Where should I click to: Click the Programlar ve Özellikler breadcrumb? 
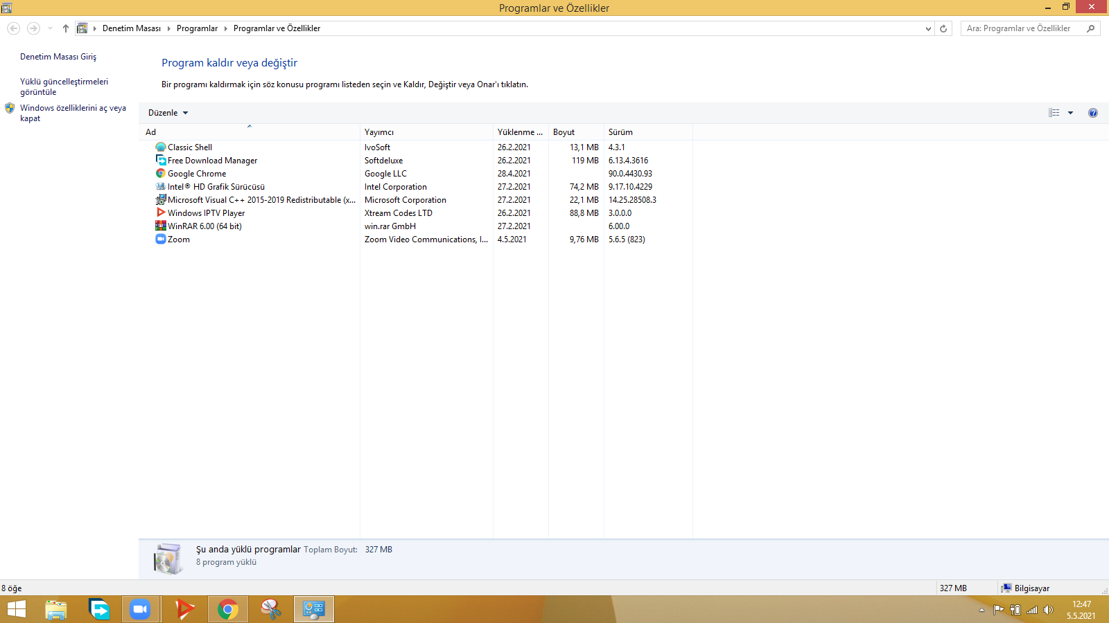tap(277, 28)
